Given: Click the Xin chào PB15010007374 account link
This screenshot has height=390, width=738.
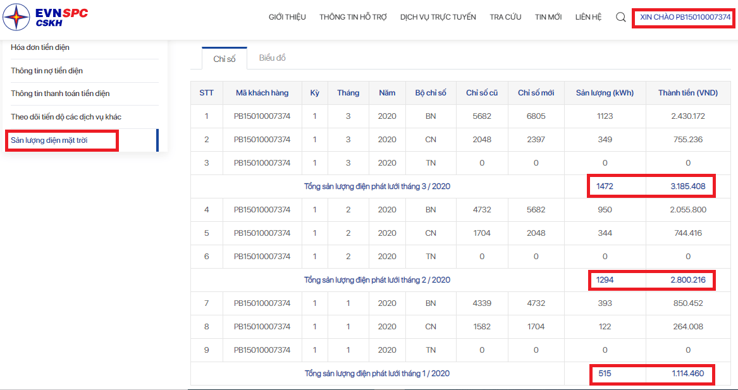Looking at the screenshot, I should click(686, 17).
